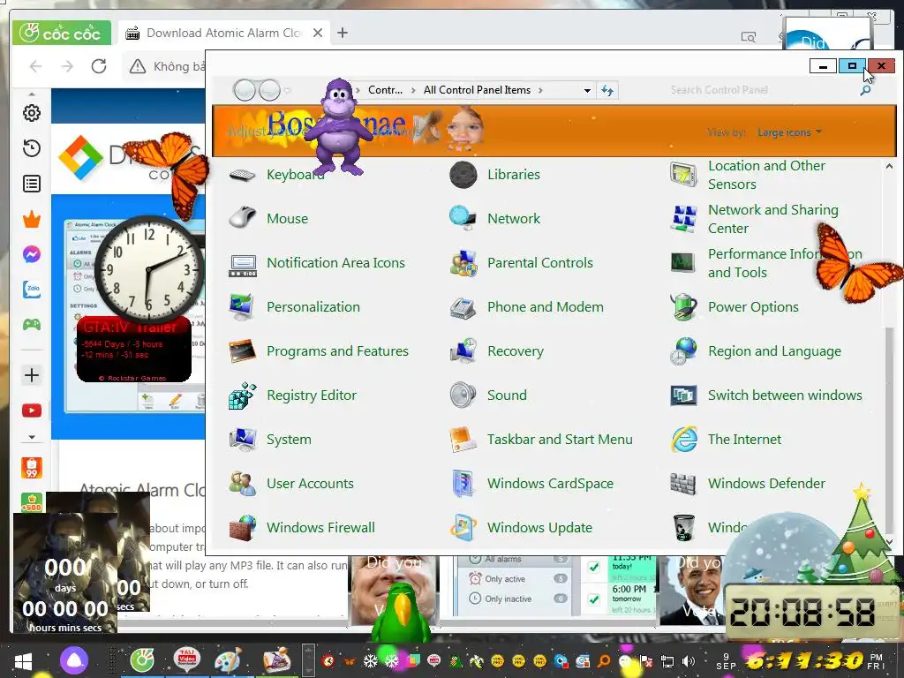
Task: Open Windows Firewall settings
Action: [x=302, y=528]
